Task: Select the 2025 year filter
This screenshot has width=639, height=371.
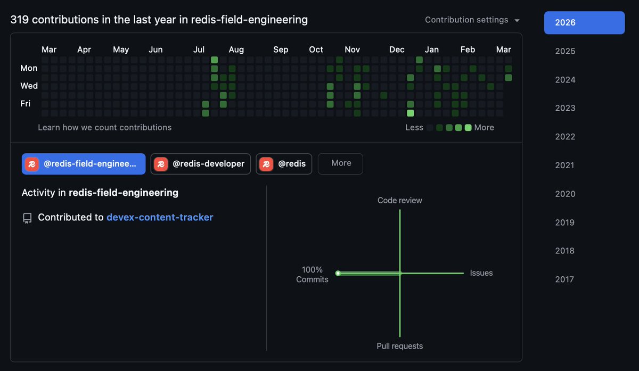Action: pyautogui.click(x=565, y=51)
